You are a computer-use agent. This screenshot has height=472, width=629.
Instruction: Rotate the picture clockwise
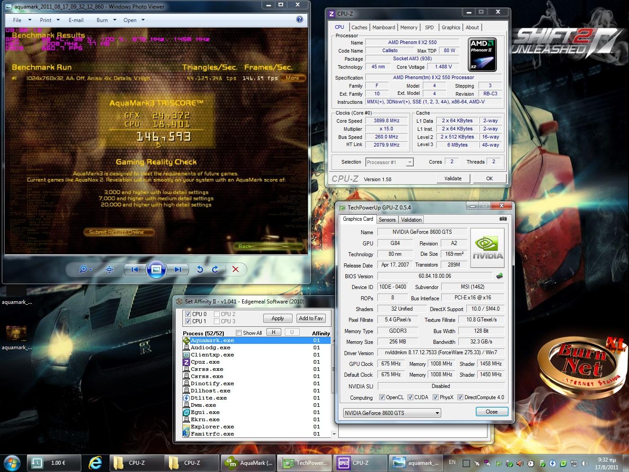[x=215, y=269]
